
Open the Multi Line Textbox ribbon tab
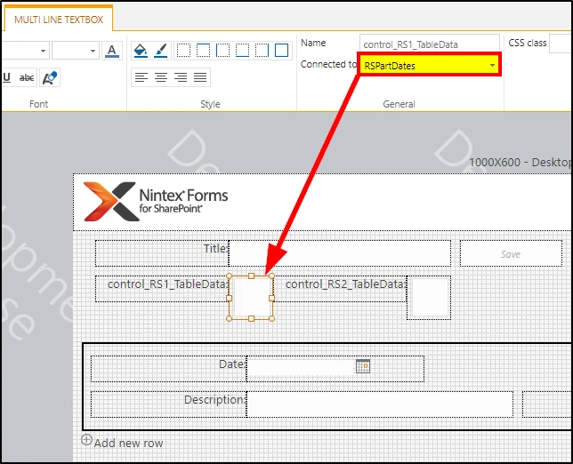[x=59, y=20]
